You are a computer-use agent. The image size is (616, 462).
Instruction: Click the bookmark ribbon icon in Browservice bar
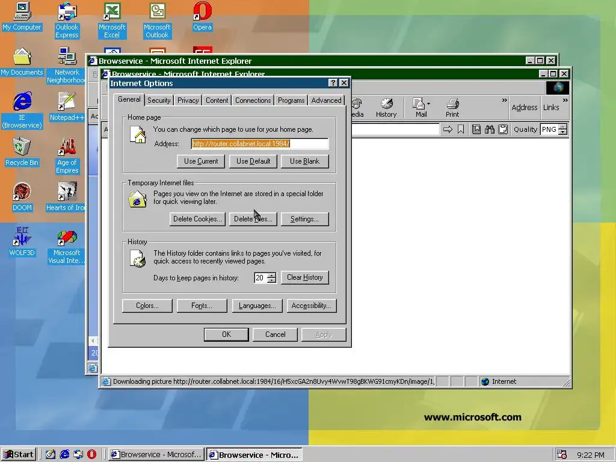click(x=461, y=129)
